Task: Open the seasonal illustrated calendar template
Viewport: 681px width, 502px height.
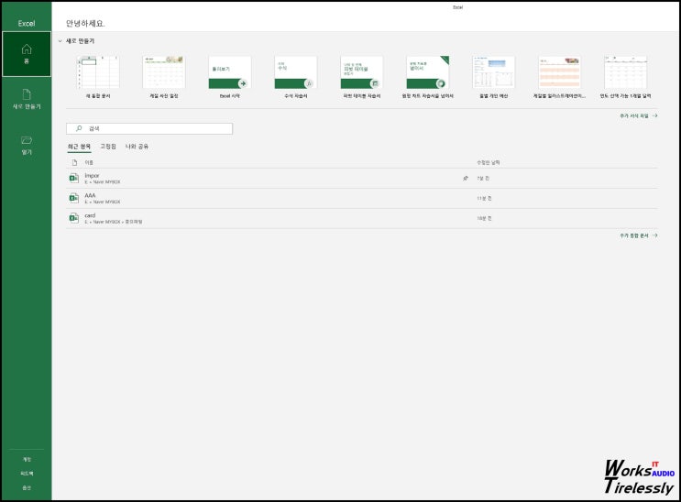Action: (x=559, y=77)
